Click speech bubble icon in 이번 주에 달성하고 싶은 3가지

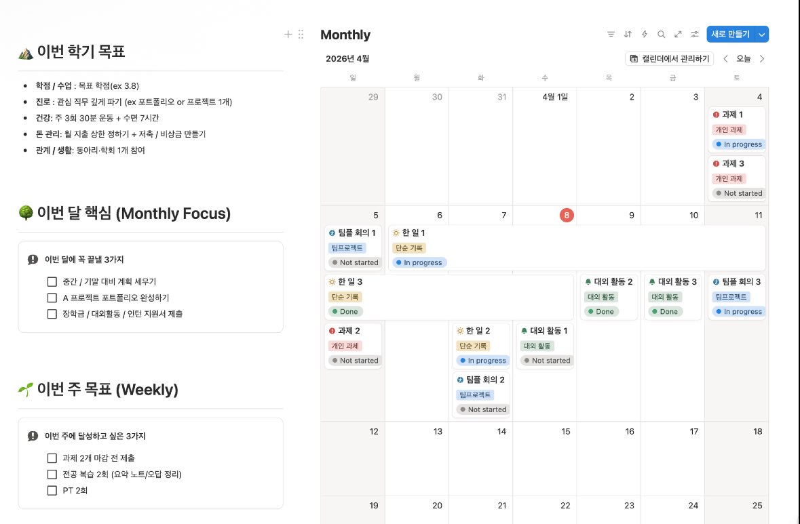[33, 436]
